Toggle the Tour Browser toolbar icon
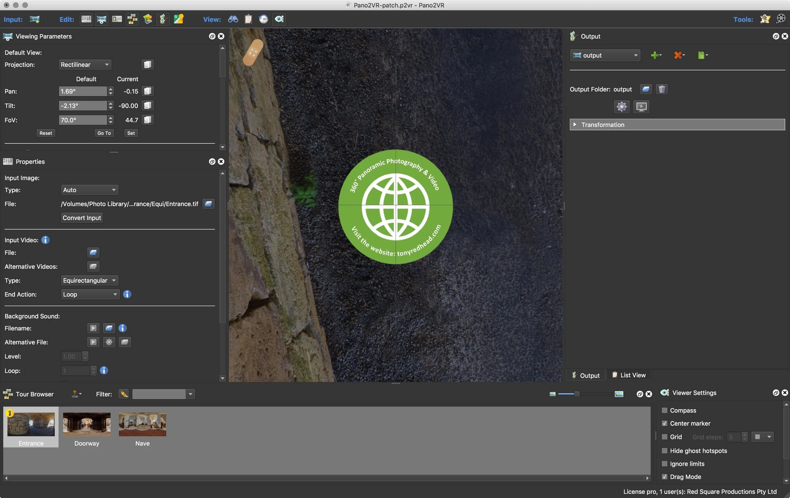The width and height of the screenshot is (790, 498). [x=132, y=19]
